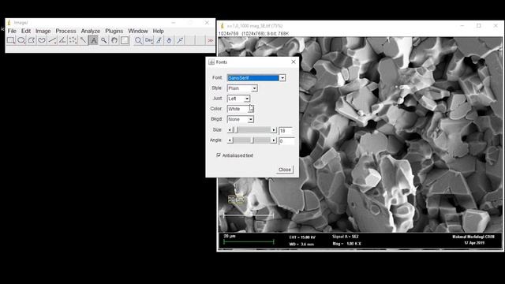
Task: Click the Close button in Fonts dialog
Action: point(285,170)
